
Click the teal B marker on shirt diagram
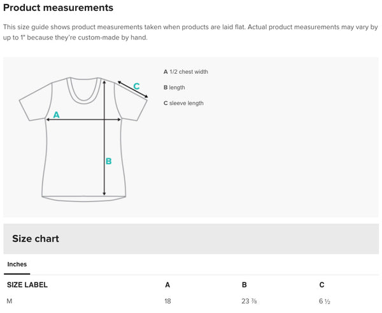[x=108, y=161]
